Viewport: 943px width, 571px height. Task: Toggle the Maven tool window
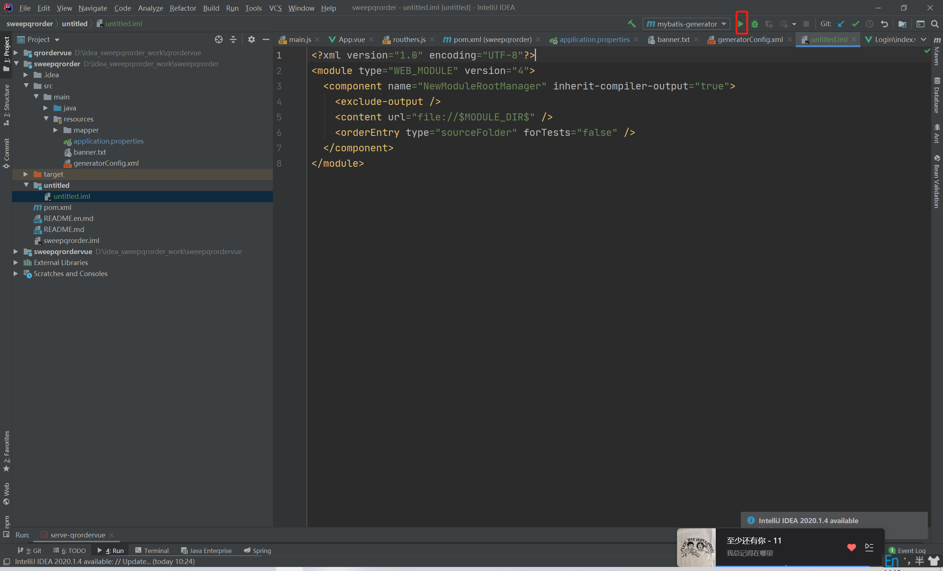click(937, 52)
